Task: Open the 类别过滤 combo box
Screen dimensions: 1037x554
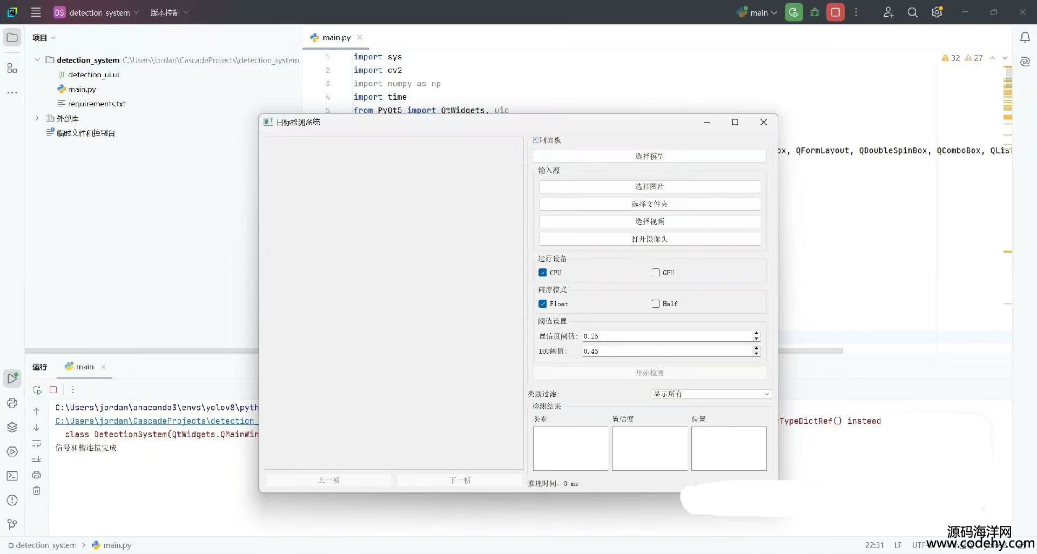Action: [x=711, y=394]
